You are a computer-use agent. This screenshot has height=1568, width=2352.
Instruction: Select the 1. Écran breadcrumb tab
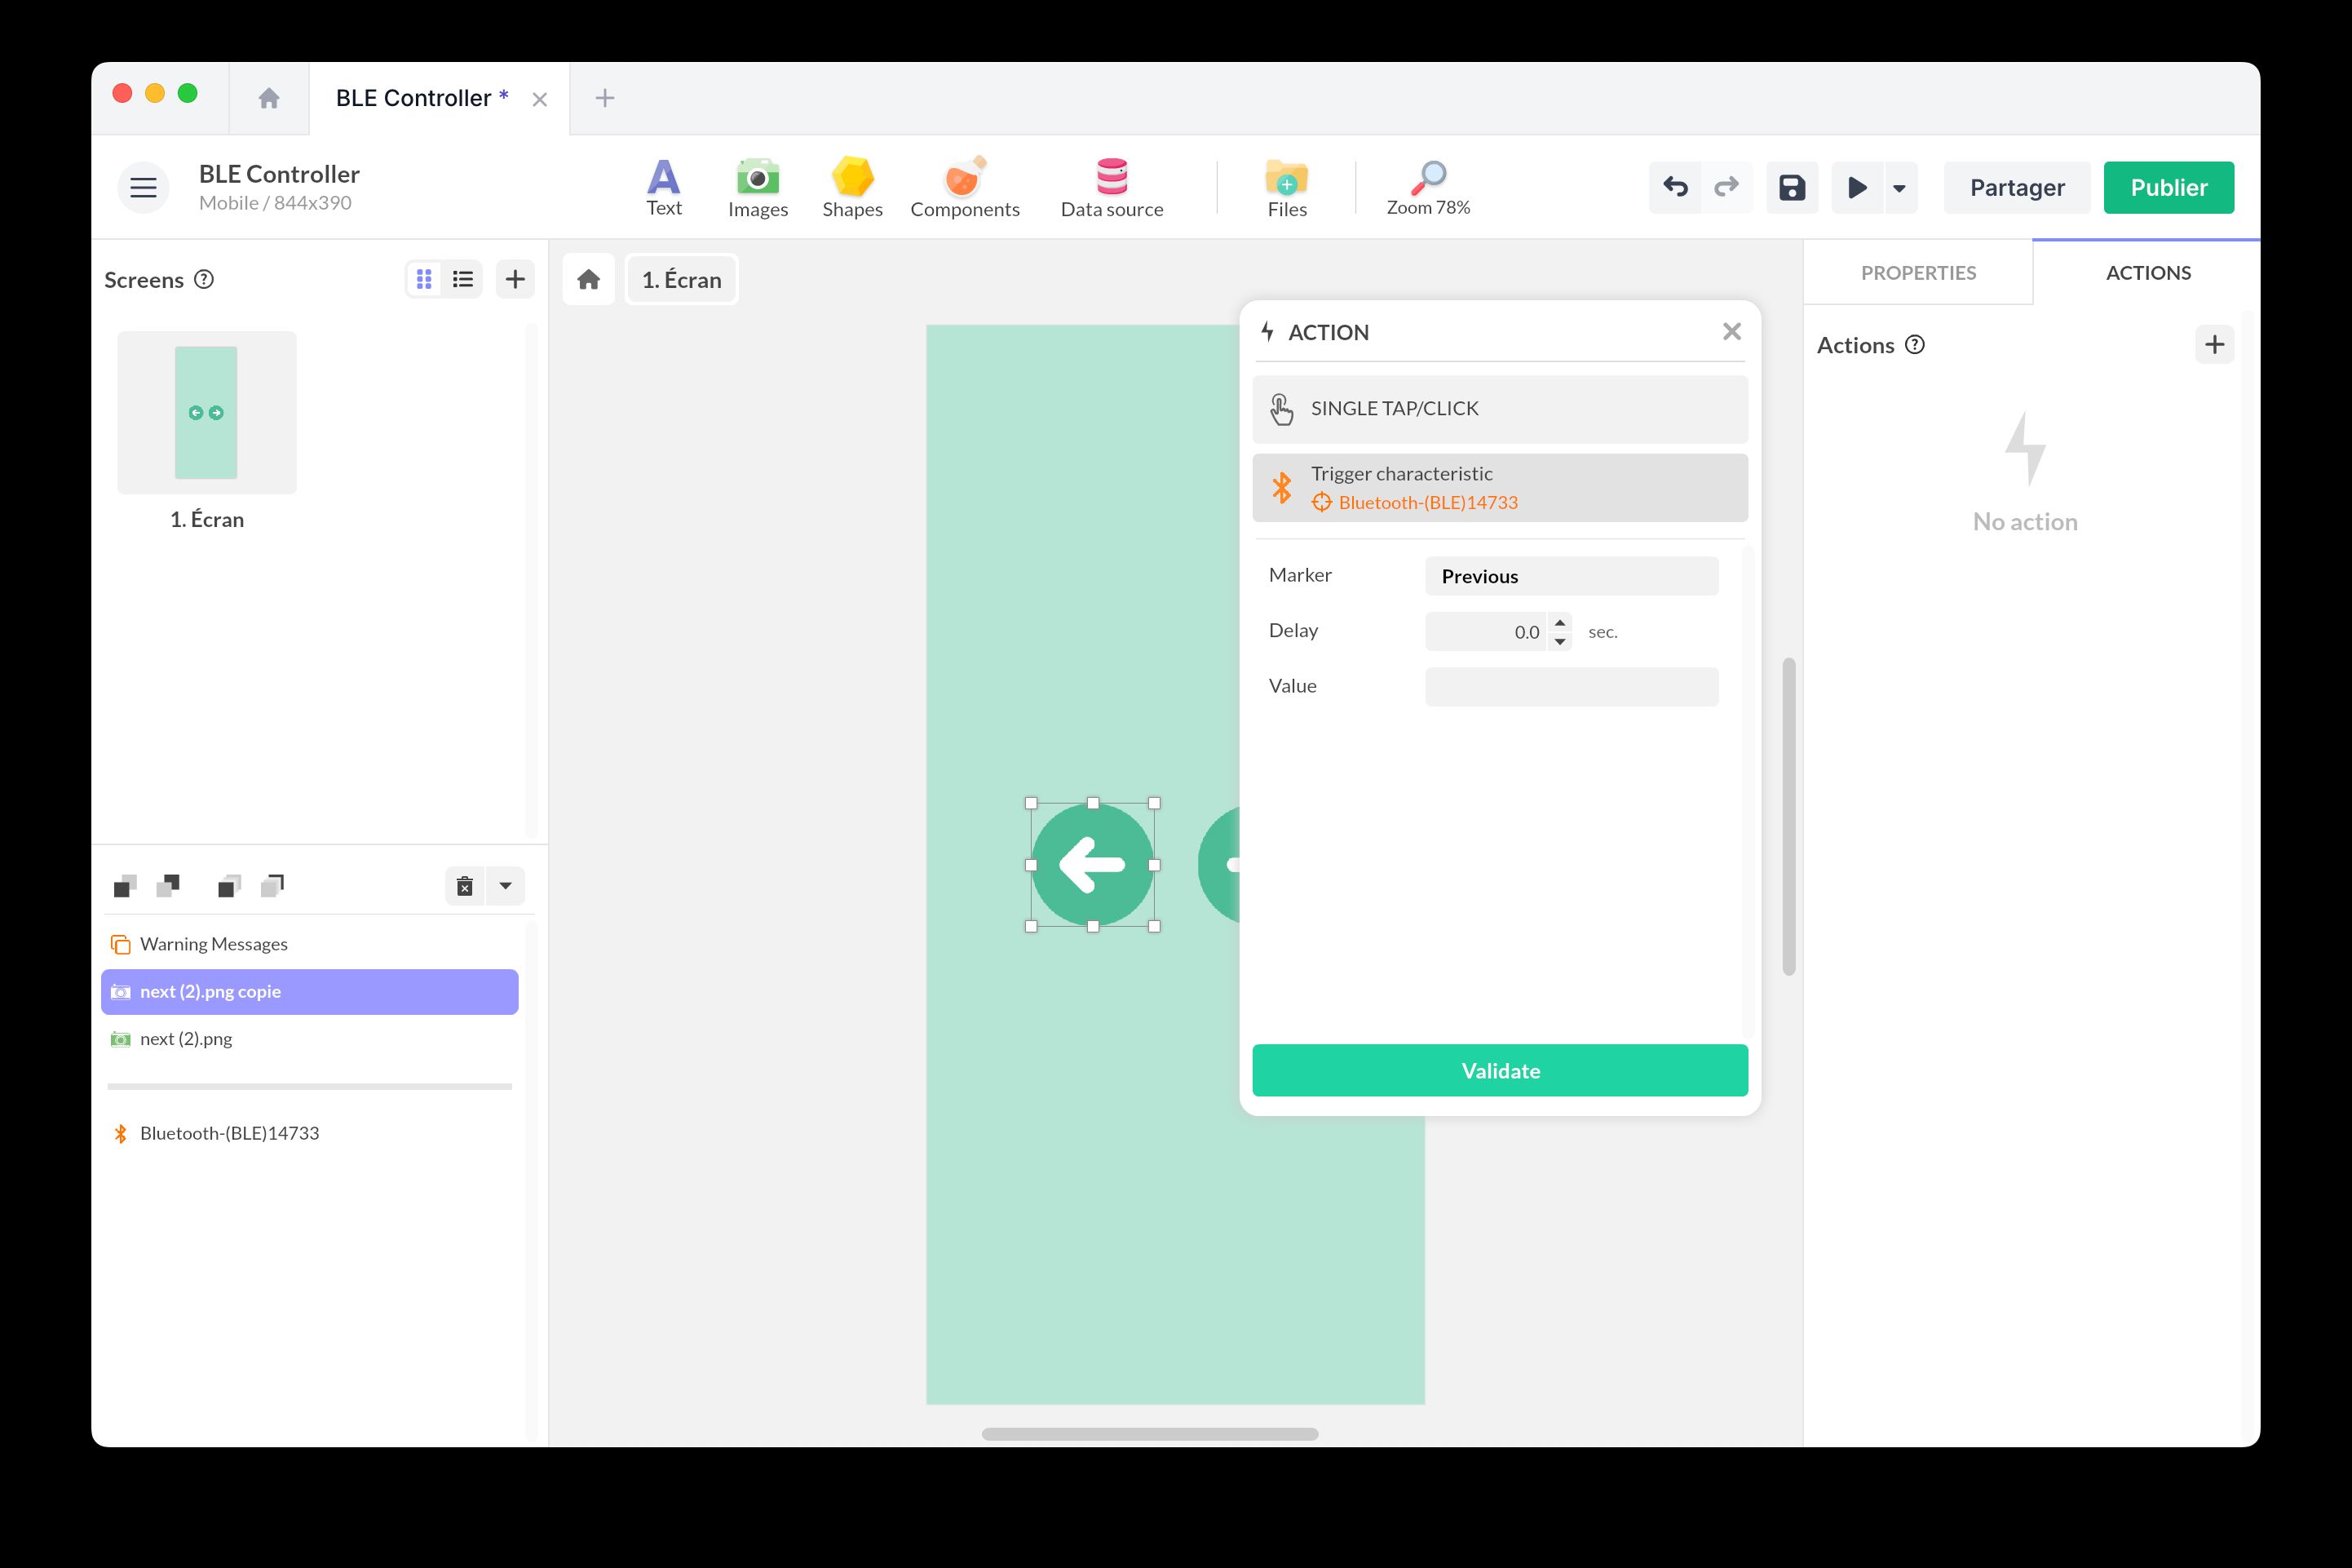point(681,280)
